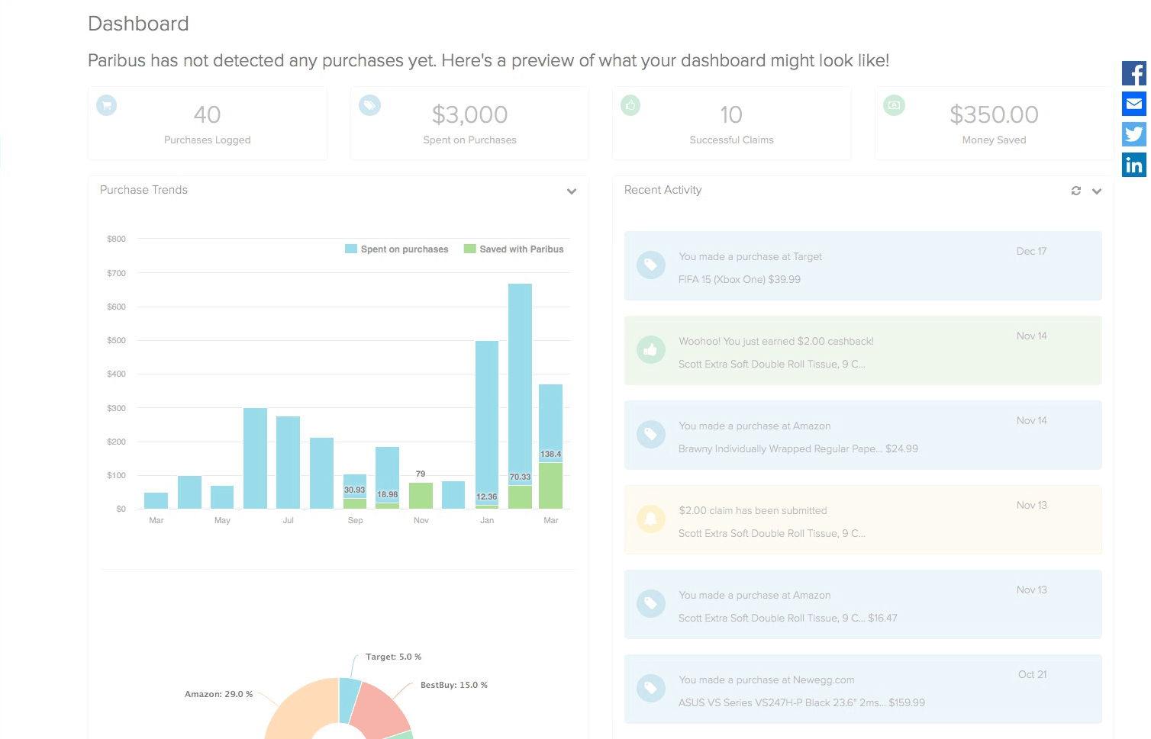The image size is (1151, 739).
Task: Click the Dashboard page heading
Action: click(x=138, y=24)
